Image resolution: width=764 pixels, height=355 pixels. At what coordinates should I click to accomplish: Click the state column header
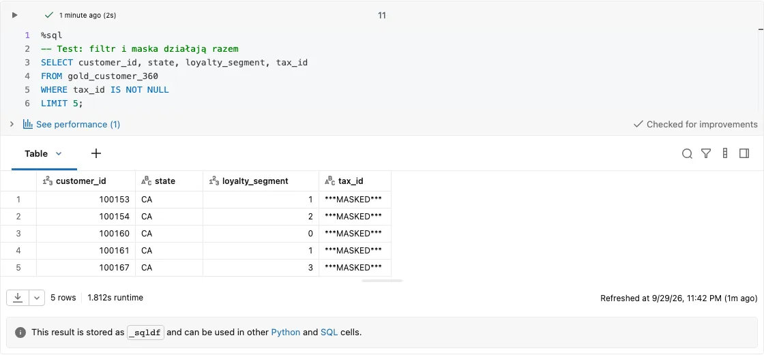(x=169, y=181)
